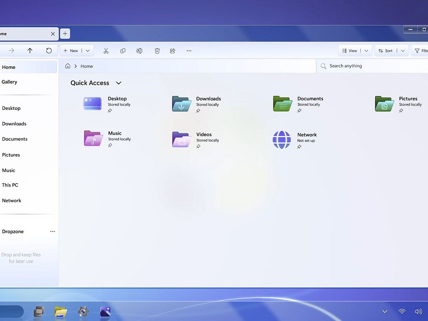Toggle the pin under Music folder
Viewport: 428px width, 321px height.
pos(110,146)
